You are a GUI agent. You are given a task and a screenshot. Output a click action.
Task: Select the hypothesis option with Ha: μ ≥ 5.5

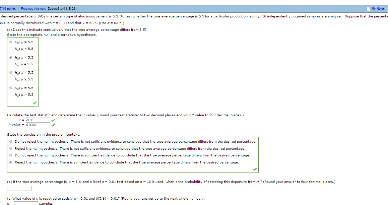pos(11,72)
